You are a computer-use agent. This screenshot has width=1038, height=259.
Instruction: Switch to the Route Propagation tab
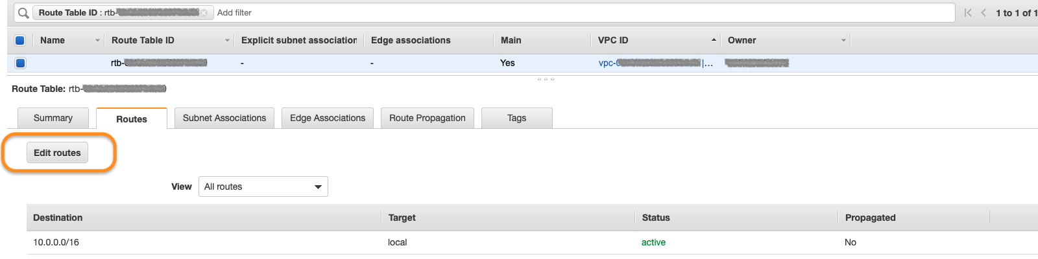[x=428, y=118]
